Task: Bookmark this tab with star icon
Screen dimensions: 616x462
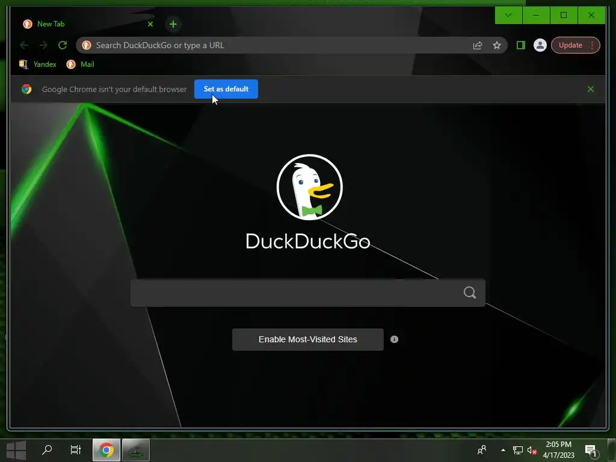Action: coord(496,45)
